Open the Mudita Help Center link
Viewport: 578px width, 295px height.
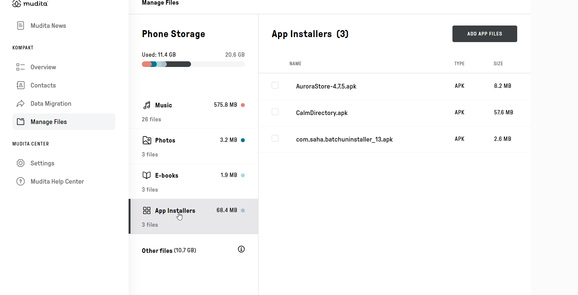click(x=57, y=181)
